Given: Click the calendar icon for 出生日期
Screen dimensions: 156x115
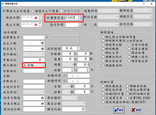Looking at the screenshot, I should (42, 43).
